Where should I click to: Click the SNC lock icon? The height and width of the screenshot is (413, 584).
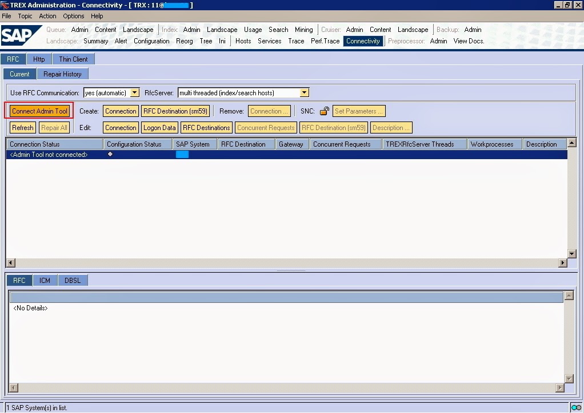[325, 111]
